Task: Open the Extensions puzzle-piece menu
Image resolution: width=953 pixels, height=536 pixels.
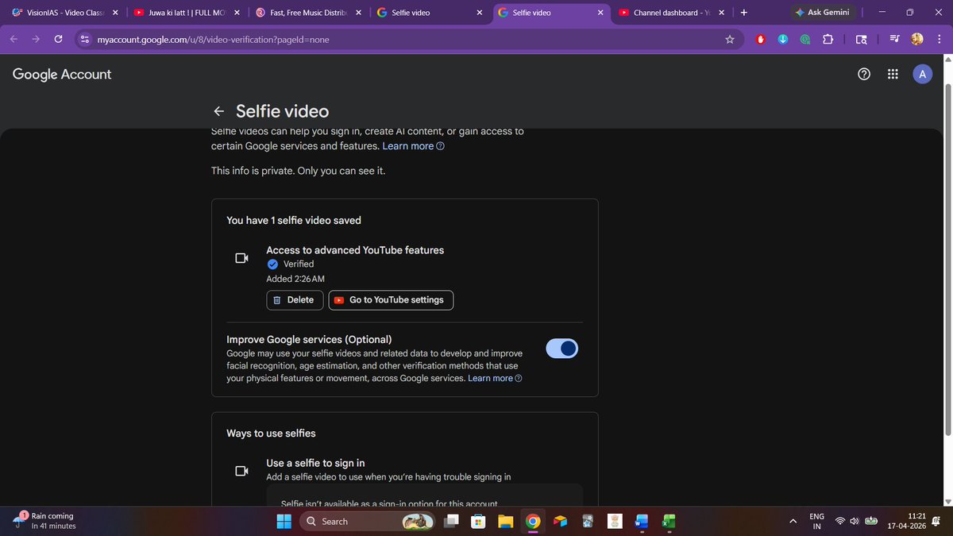Action: (828, 39)
